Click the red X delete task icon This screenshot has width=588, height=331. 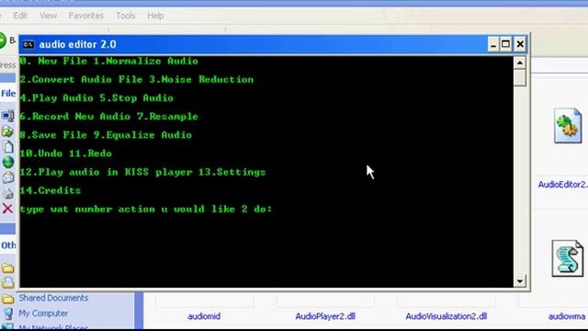7,209
